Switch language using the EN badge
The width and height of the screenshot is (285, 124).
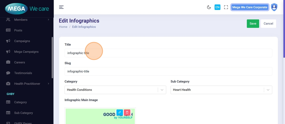(217, 7)
